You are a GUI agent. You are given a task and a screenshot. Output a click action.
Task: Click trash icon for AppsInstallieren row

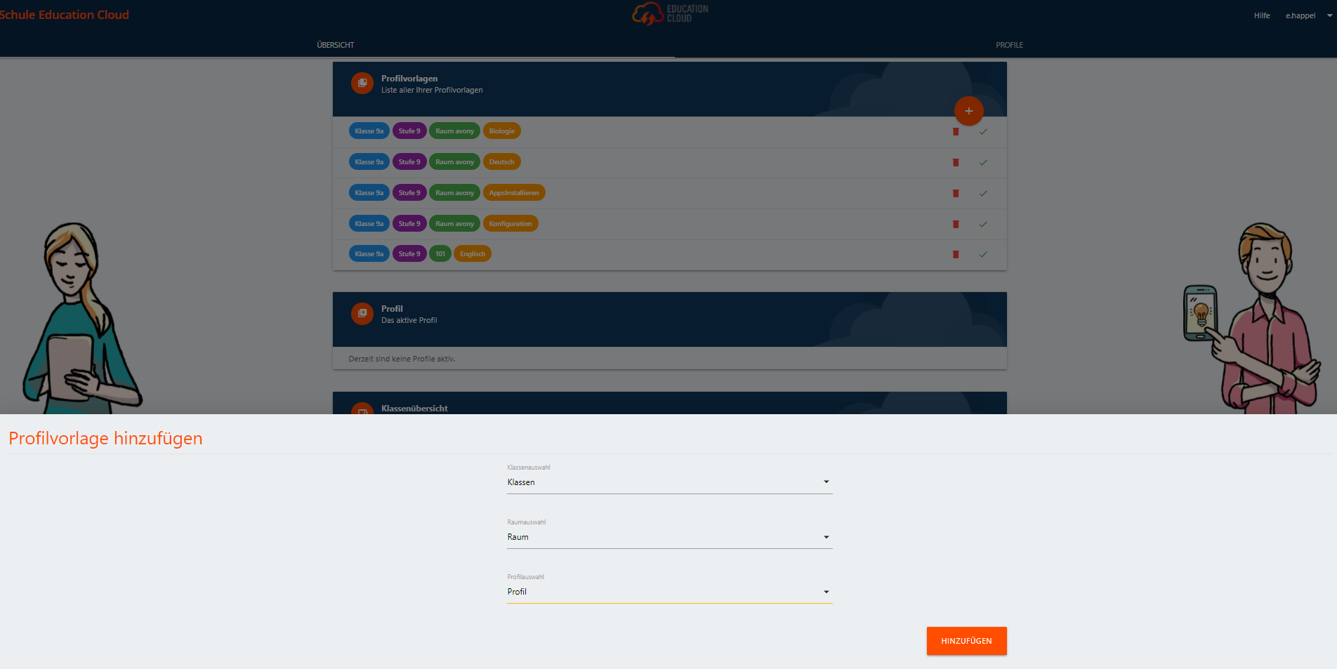click(955, 194)
